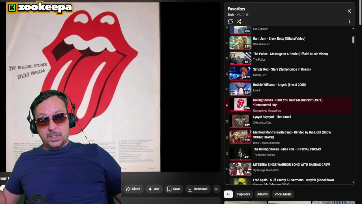The height and width of the screenshot is (204, 362).
Task: Click title The Rolling Stones - Miss You - OFFICIAL PROMO
Action: tap(287, 149)
